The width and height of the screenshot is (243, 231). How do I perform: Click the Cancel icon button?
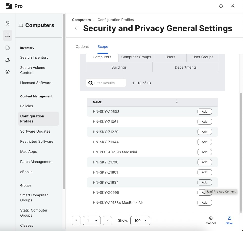(211, 218)
